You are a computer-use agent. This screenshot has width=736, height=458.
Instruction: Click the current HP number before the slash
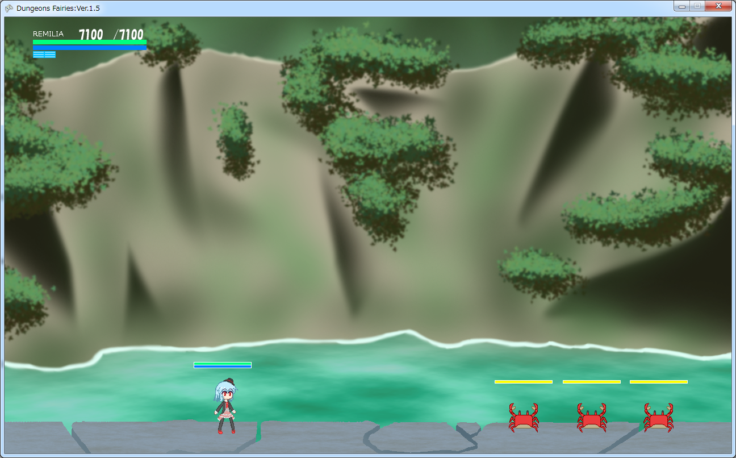tap(91, 35)
